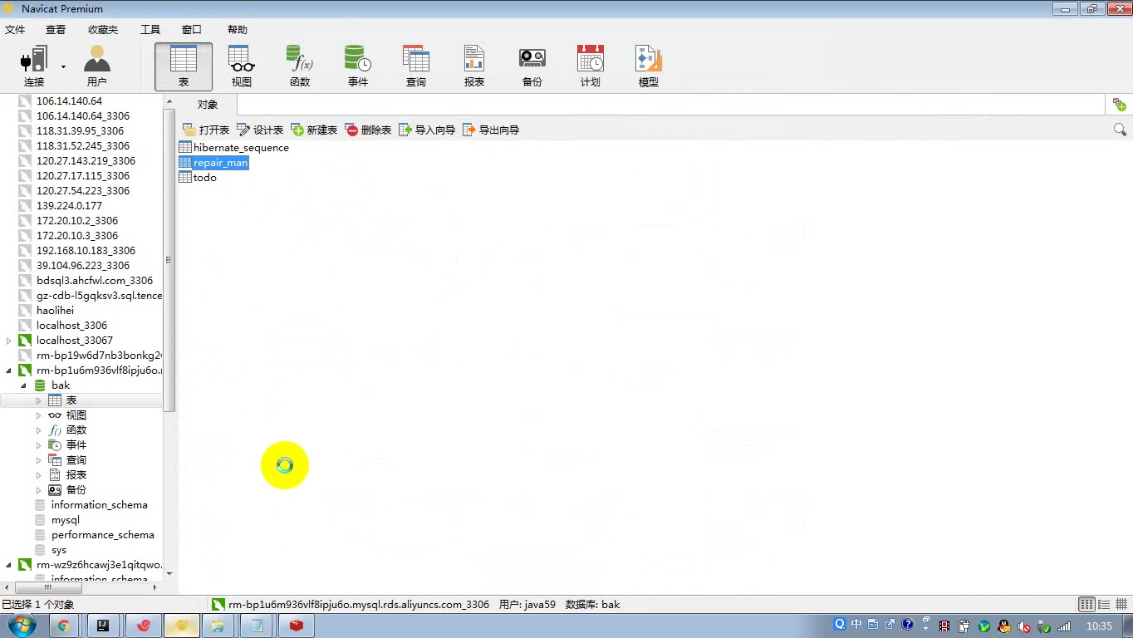
Task: Collapse the bak database node
Action: point(24,385)
